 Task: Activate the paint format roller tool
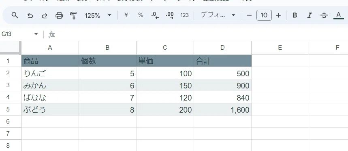73,15
